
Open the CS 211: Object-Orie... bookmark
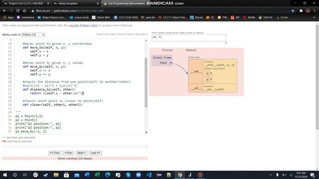coord(172,17)
